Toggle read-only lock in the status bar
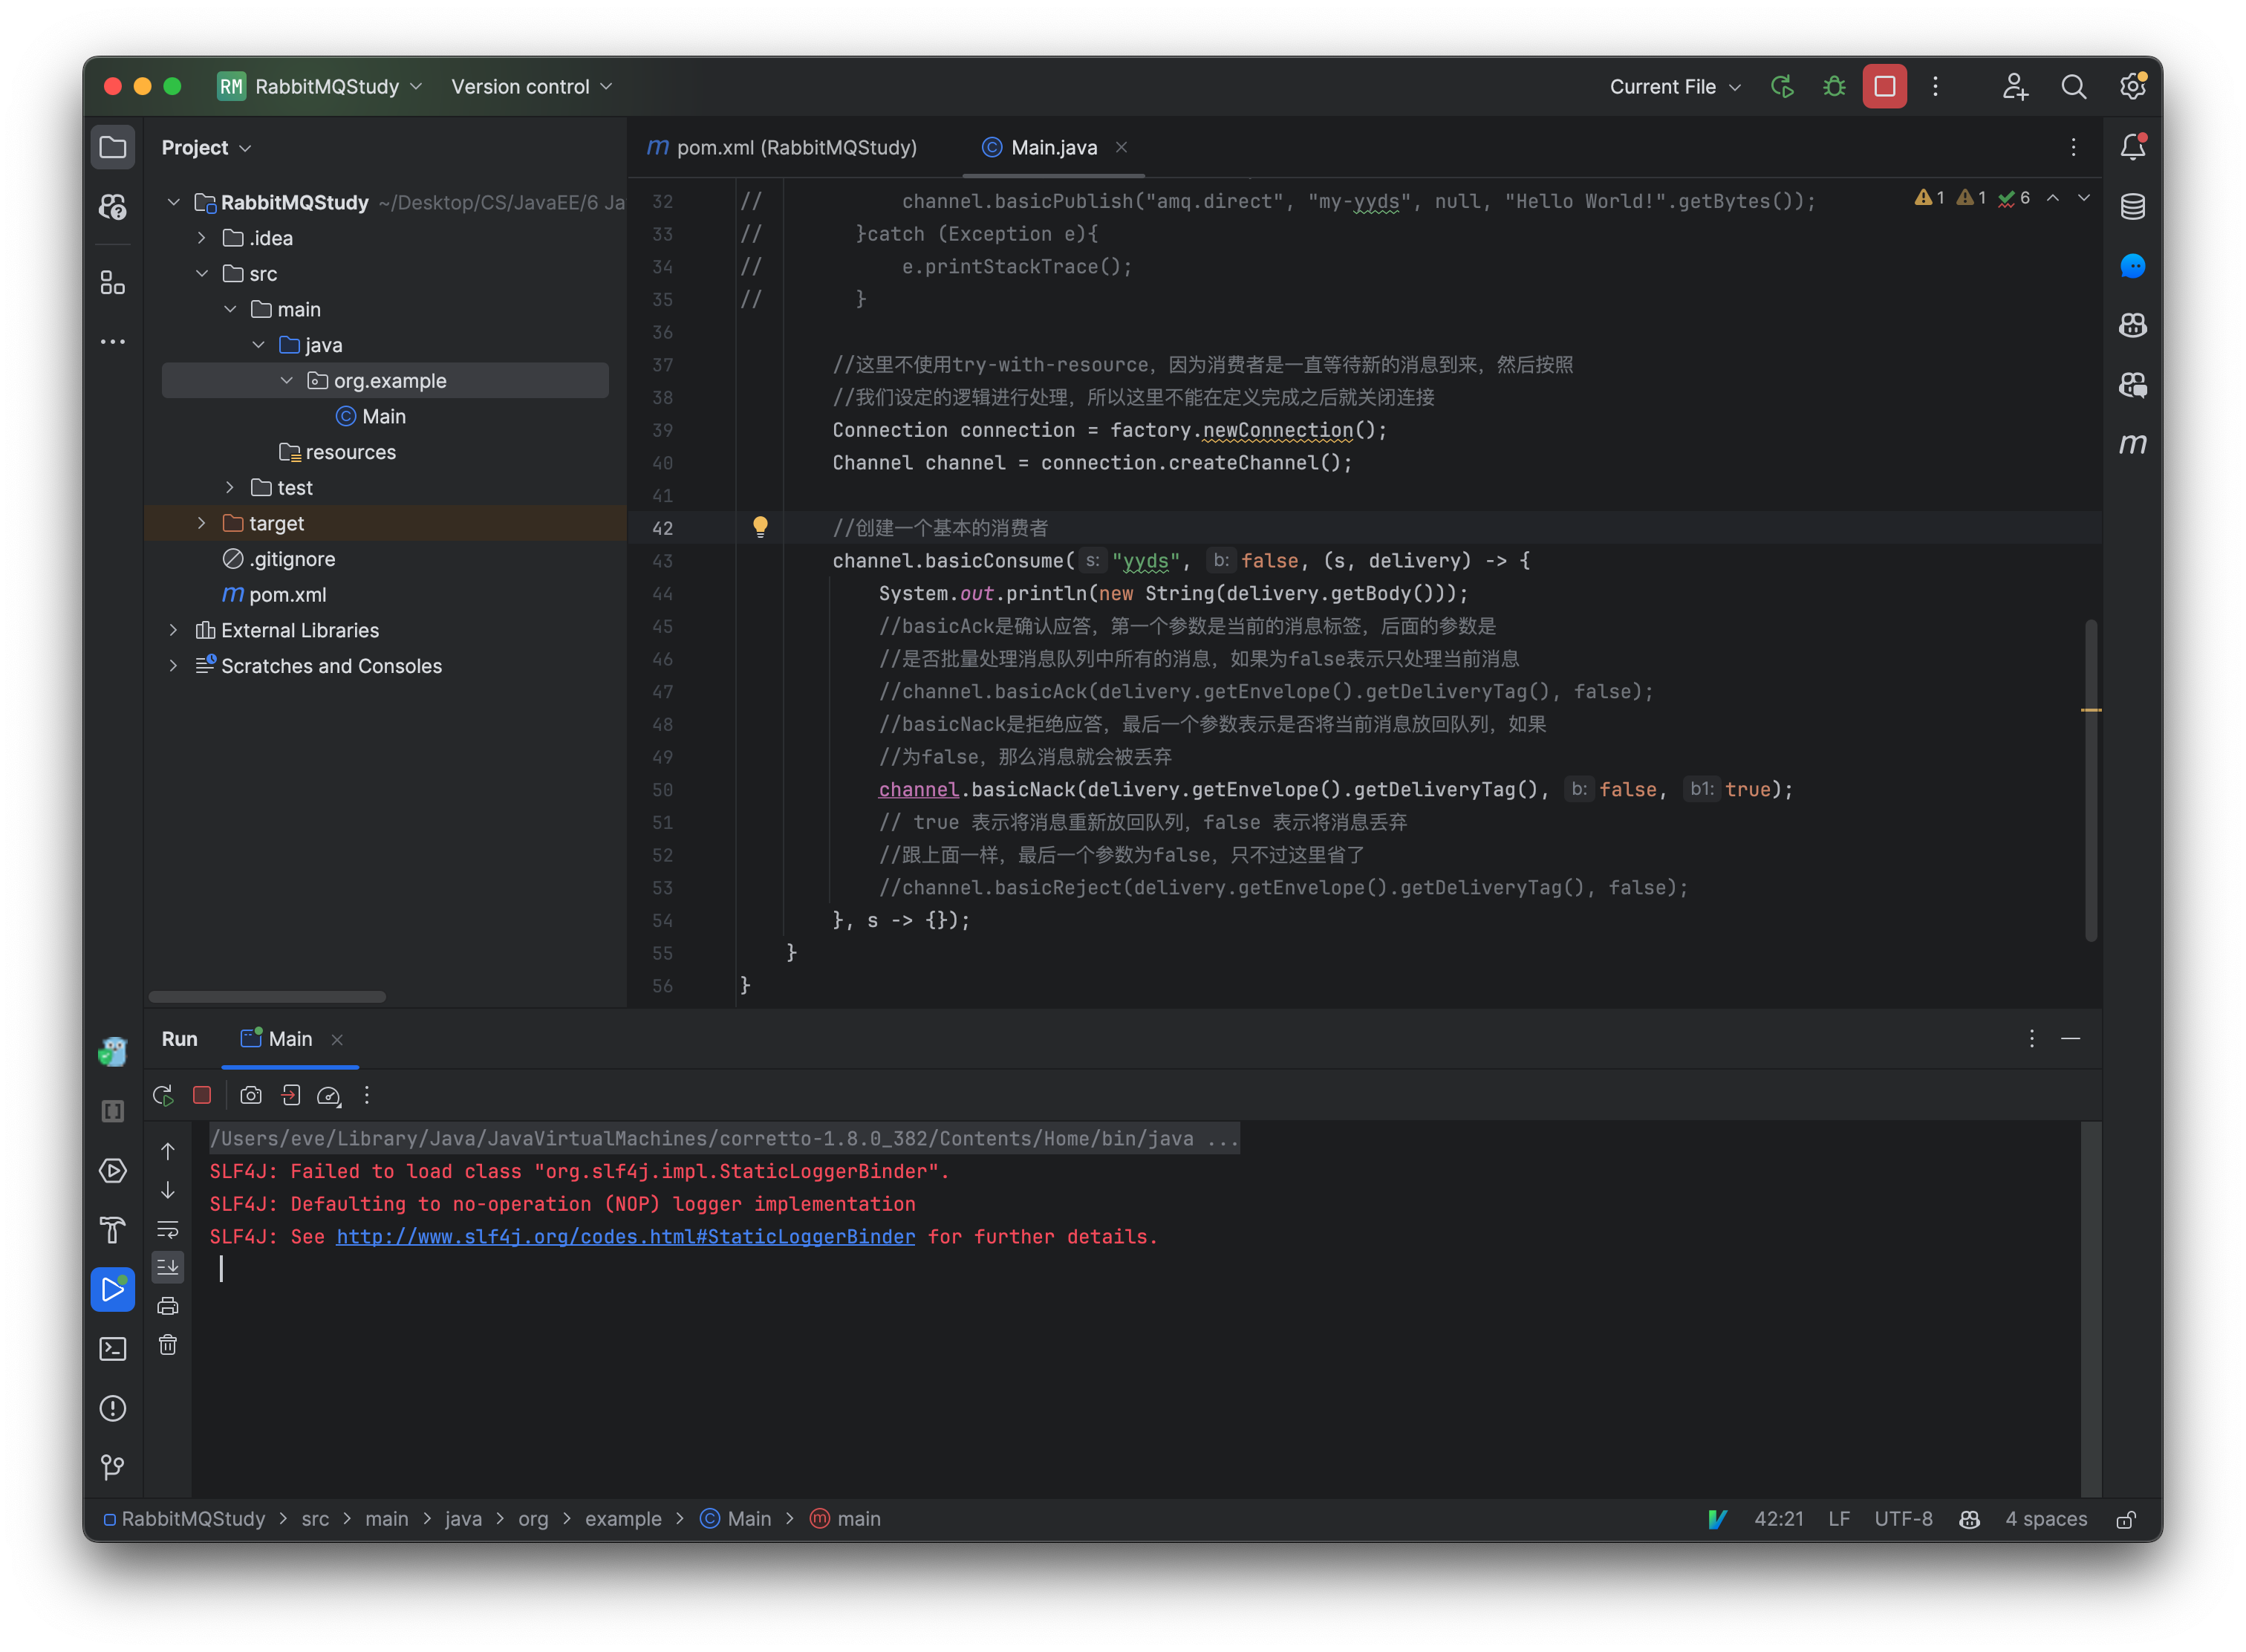The height and width of the screenshot is (1652, 2246). point(2126,1519)
